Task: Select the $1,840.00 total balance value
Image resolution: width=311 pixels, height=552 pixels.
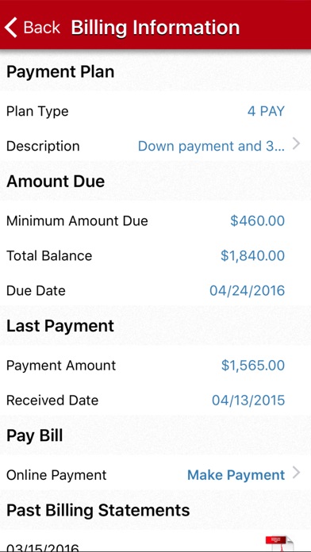Action: click(252, 255)
